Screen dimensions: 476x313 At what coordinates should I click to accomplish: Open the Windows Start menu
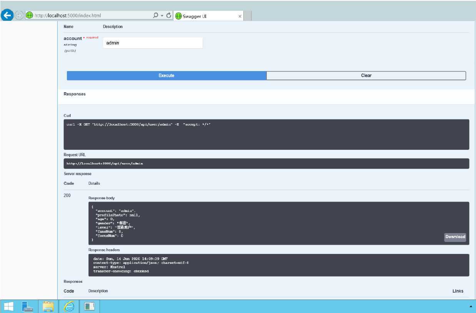coord(8,306)
